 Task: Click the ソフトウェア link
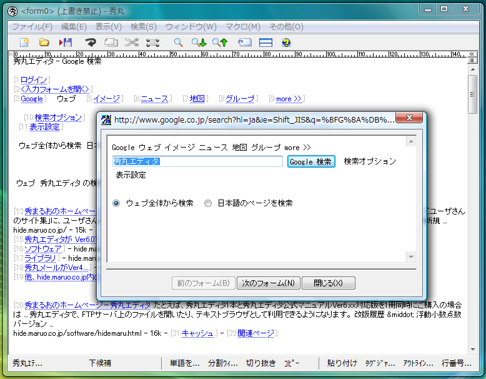coord(43,249)
